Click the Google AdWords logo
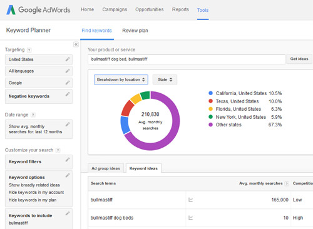Image resolution: width=313 pixels, height=229 pixels. (x=38, y=10)
